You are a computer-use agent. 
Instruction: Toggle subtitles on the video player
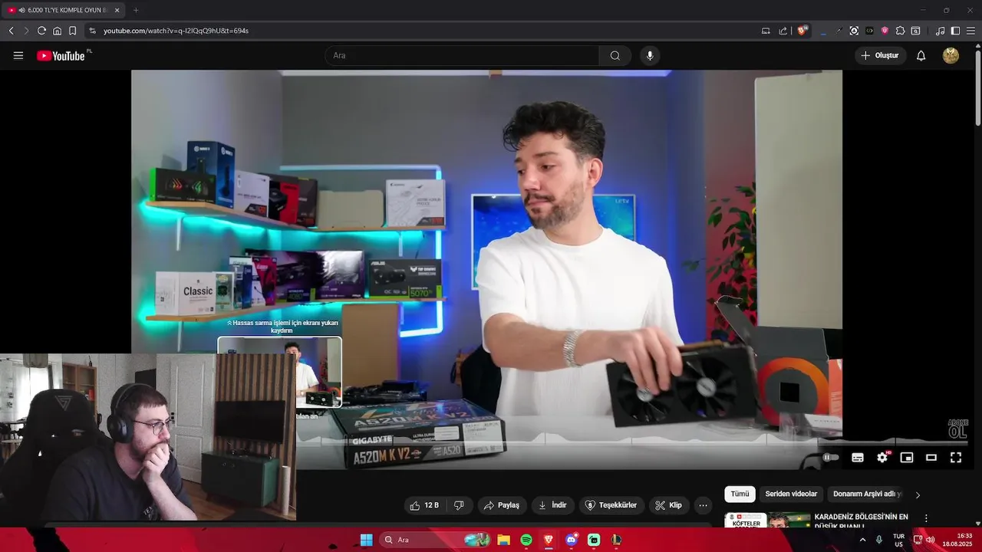[x=858, y=458]
